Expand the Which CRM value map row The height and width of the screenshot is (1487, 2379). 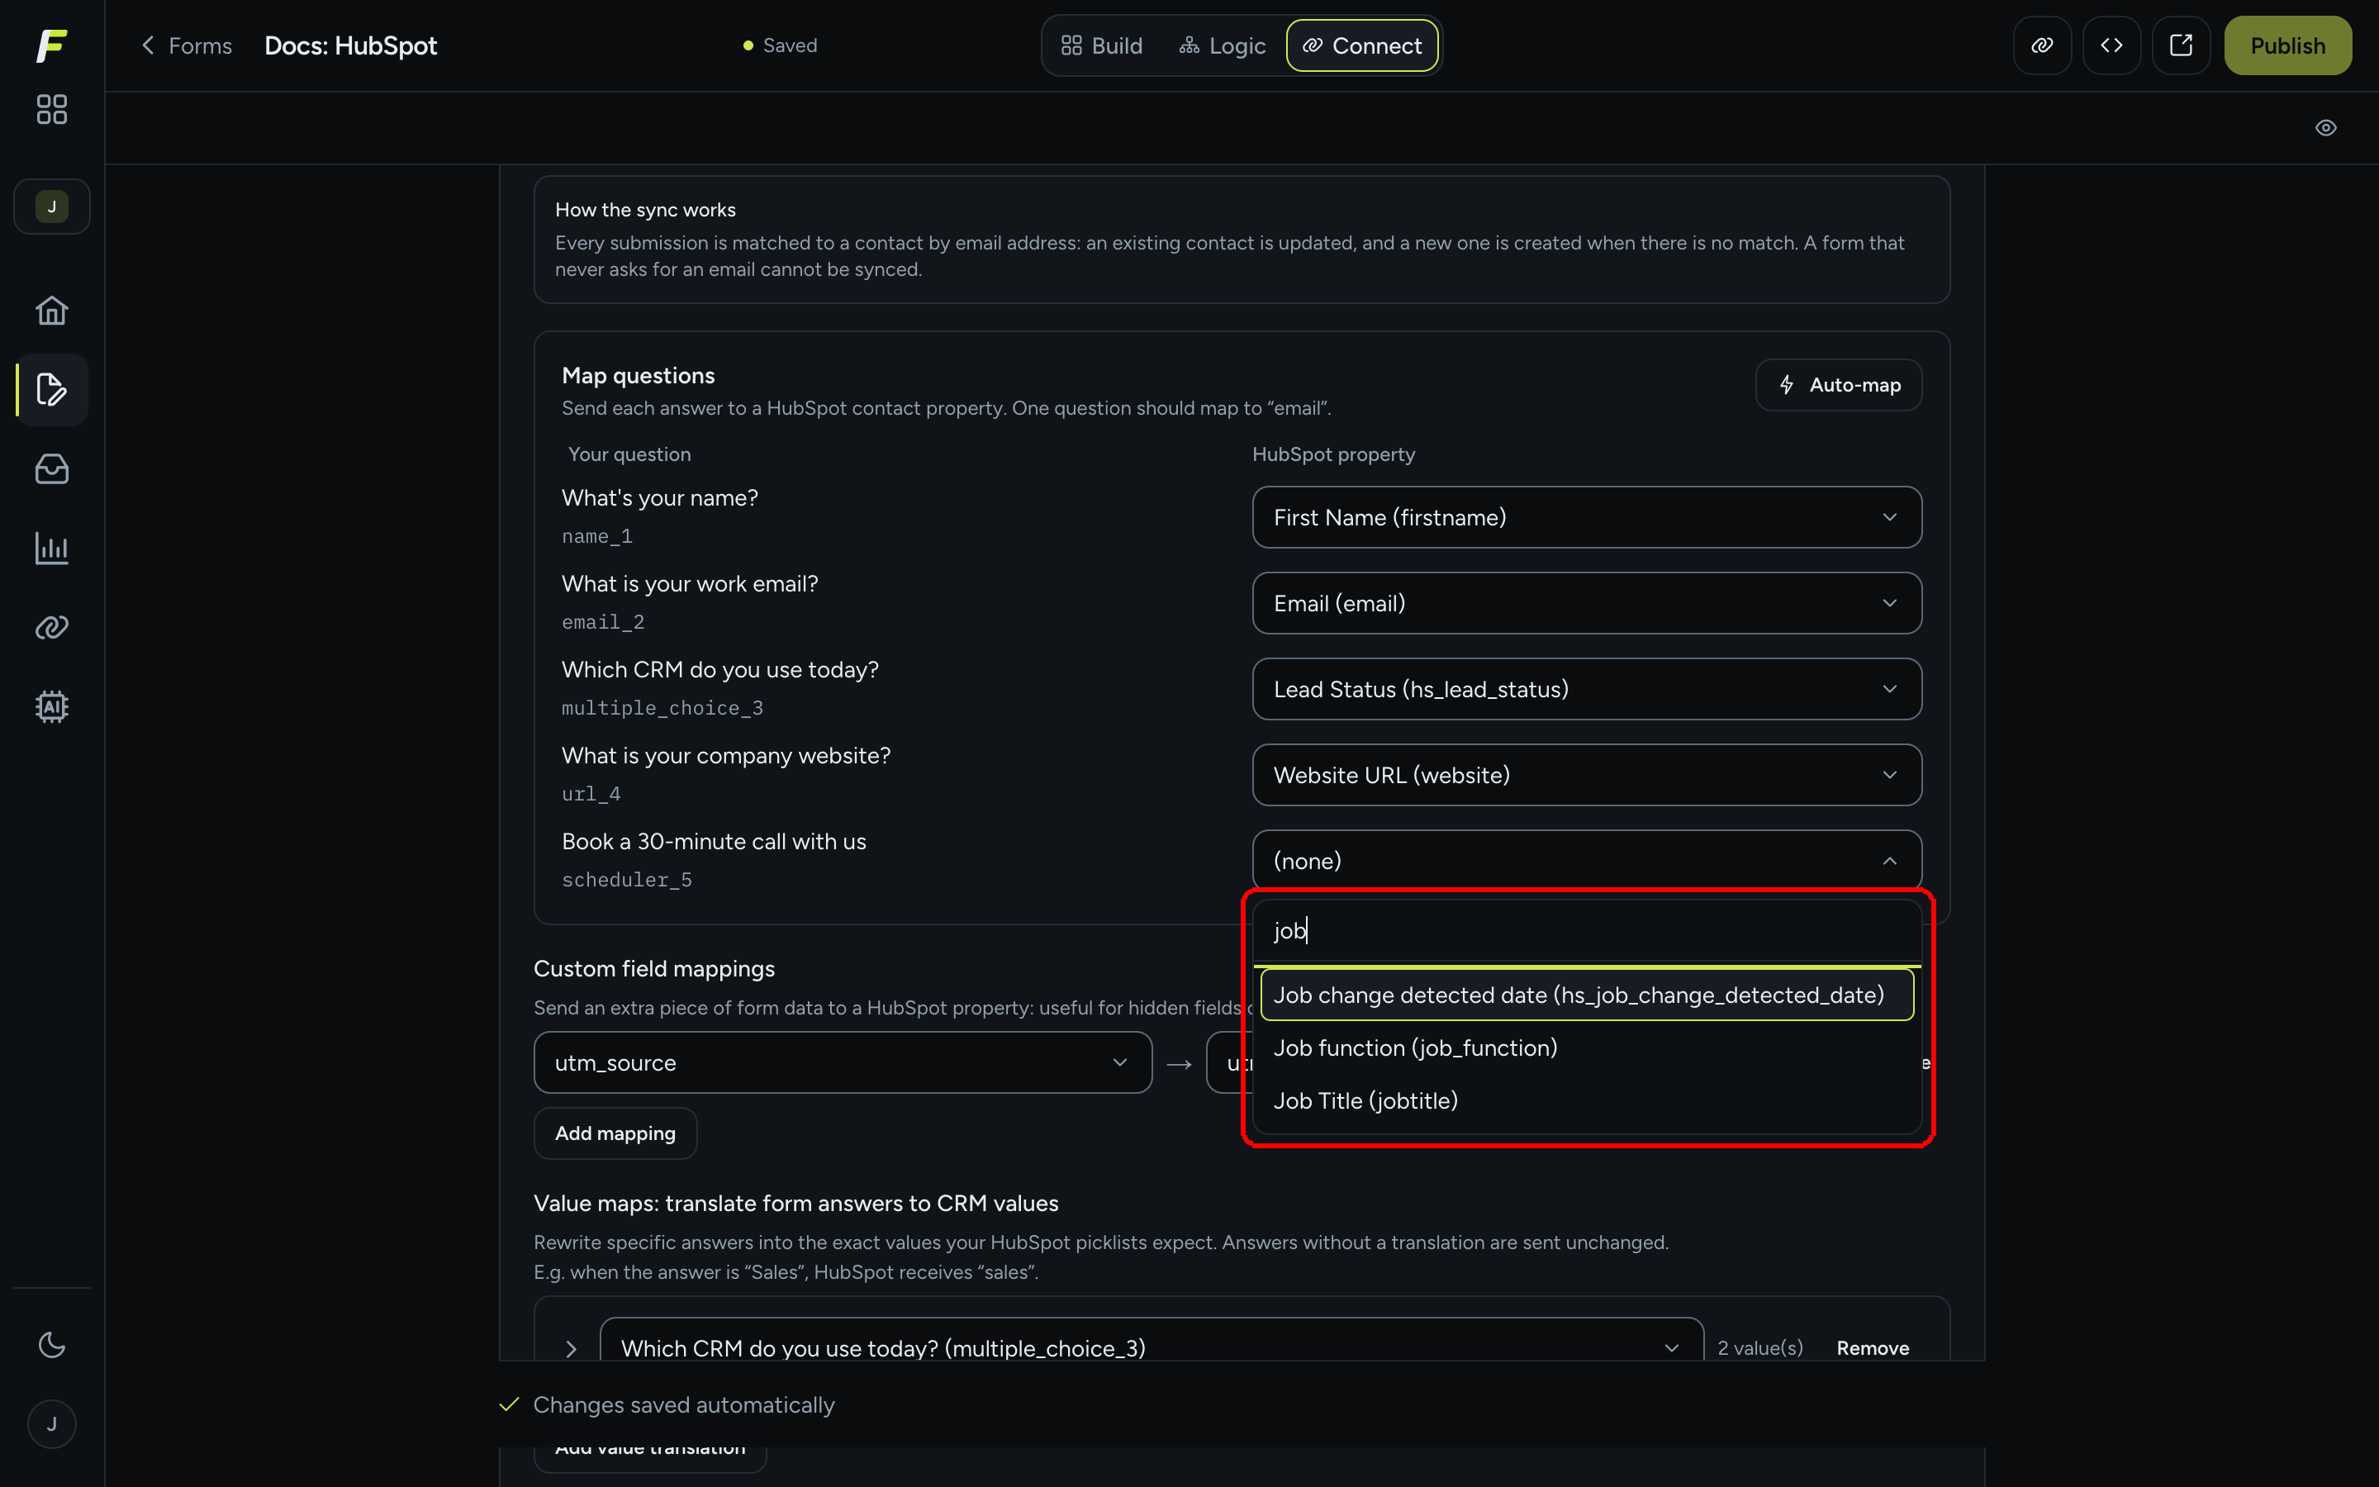pos(570,1349)
